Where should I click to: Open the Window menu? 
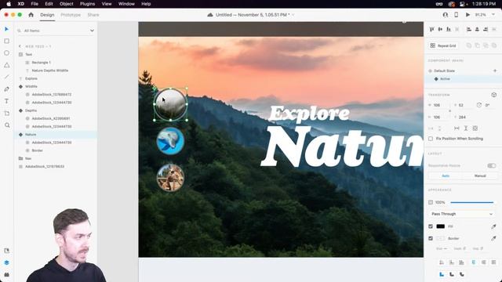coord(126,4)
